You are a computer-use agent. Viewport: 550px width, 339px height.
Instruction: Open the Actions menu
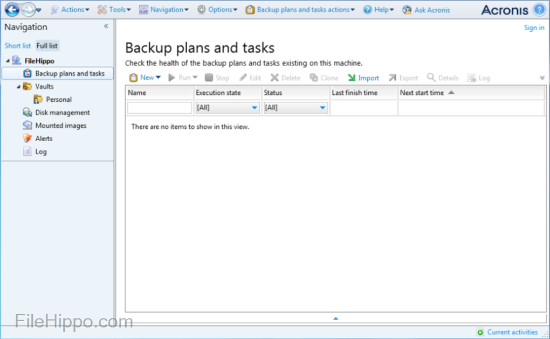[x=70, y=10]
